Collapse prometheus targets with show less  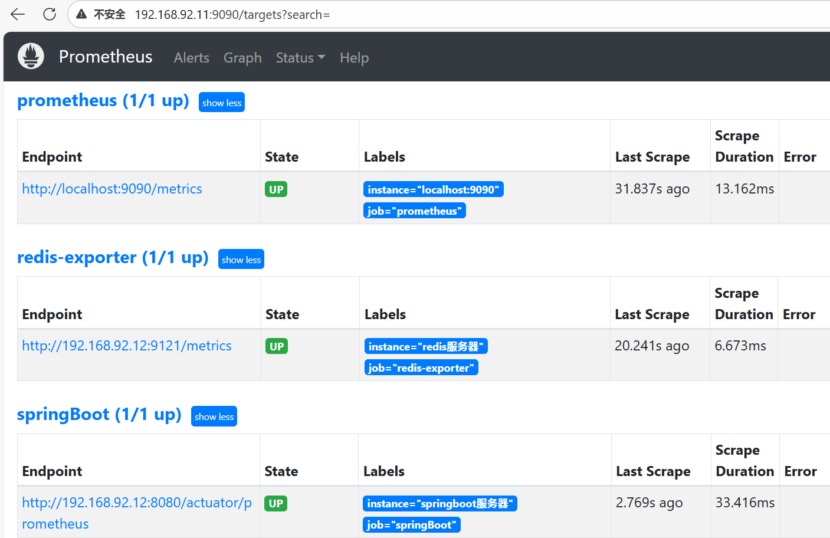[x=222, y=103]
